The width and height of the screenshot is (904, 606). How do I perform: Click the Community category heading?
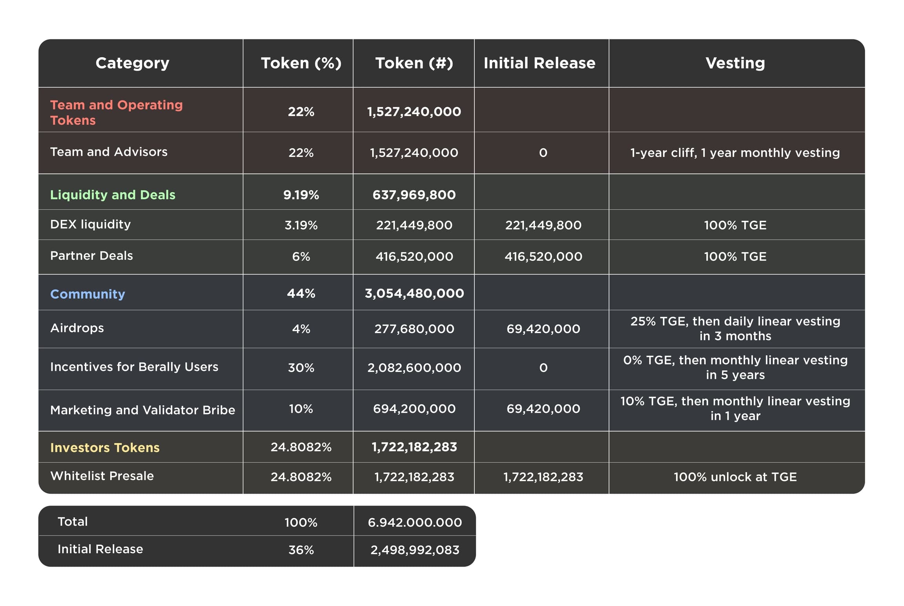[x=87, y=293]
